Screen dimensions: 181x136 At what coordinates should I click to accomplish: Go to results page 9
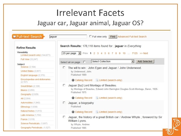pyautogui.click(x=120, y=53)
